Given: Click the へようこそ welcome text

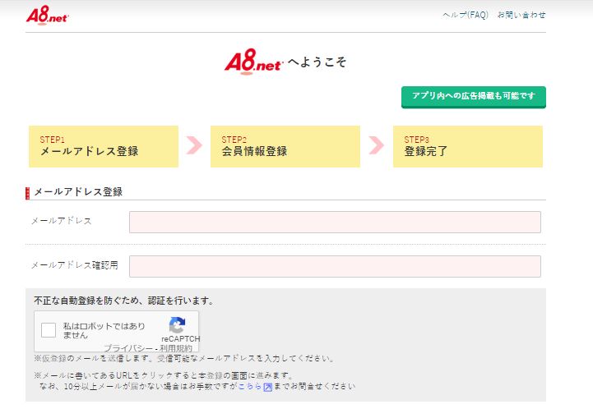Looking at the screenshot, I should point(317,62).
